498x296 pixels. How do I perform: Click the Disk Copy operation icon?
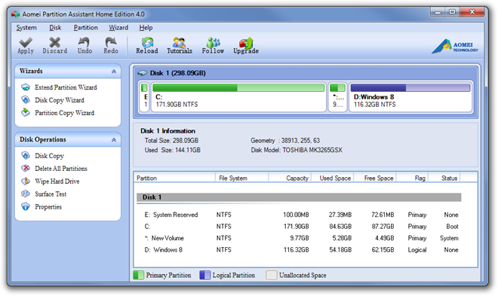tap(26, 156)
